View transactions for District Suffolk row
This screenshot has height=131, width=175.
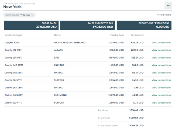(x=161, y=103)
